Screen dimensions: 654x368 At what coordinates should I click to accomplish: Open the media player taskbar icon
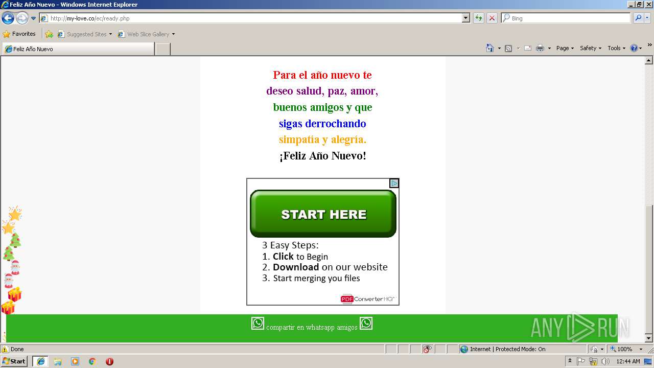[75, 361]
